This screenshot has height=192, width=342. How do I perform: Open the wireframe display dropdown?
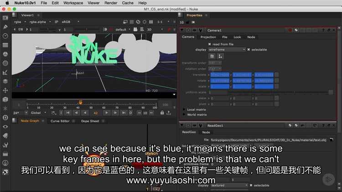click(227, 50)
